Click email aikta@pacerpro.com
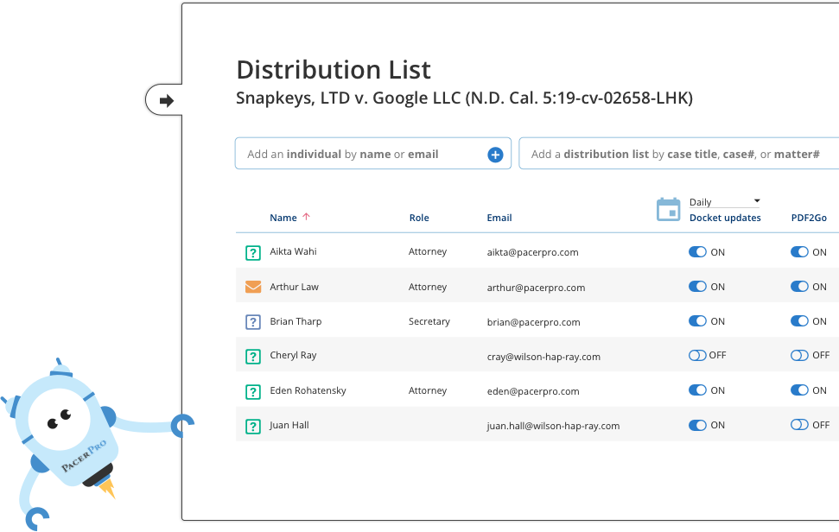839x532 pixels. (x=532, y=252)
